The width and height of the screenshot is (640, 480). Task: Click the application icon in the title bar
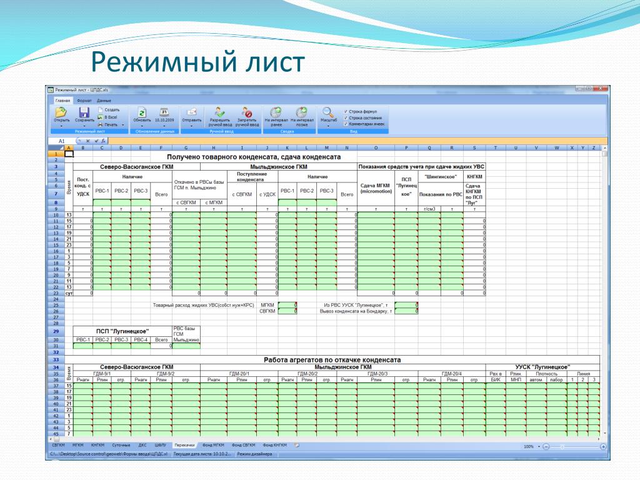(x=51, y=90)
